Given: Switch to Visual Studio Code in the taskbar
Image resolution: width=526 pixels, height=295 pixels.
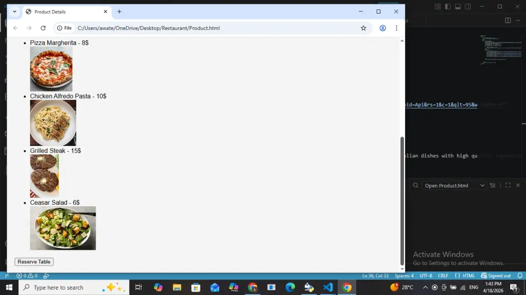Looking at the screenshot, I should pyautogui.click(x=328, y=287).
